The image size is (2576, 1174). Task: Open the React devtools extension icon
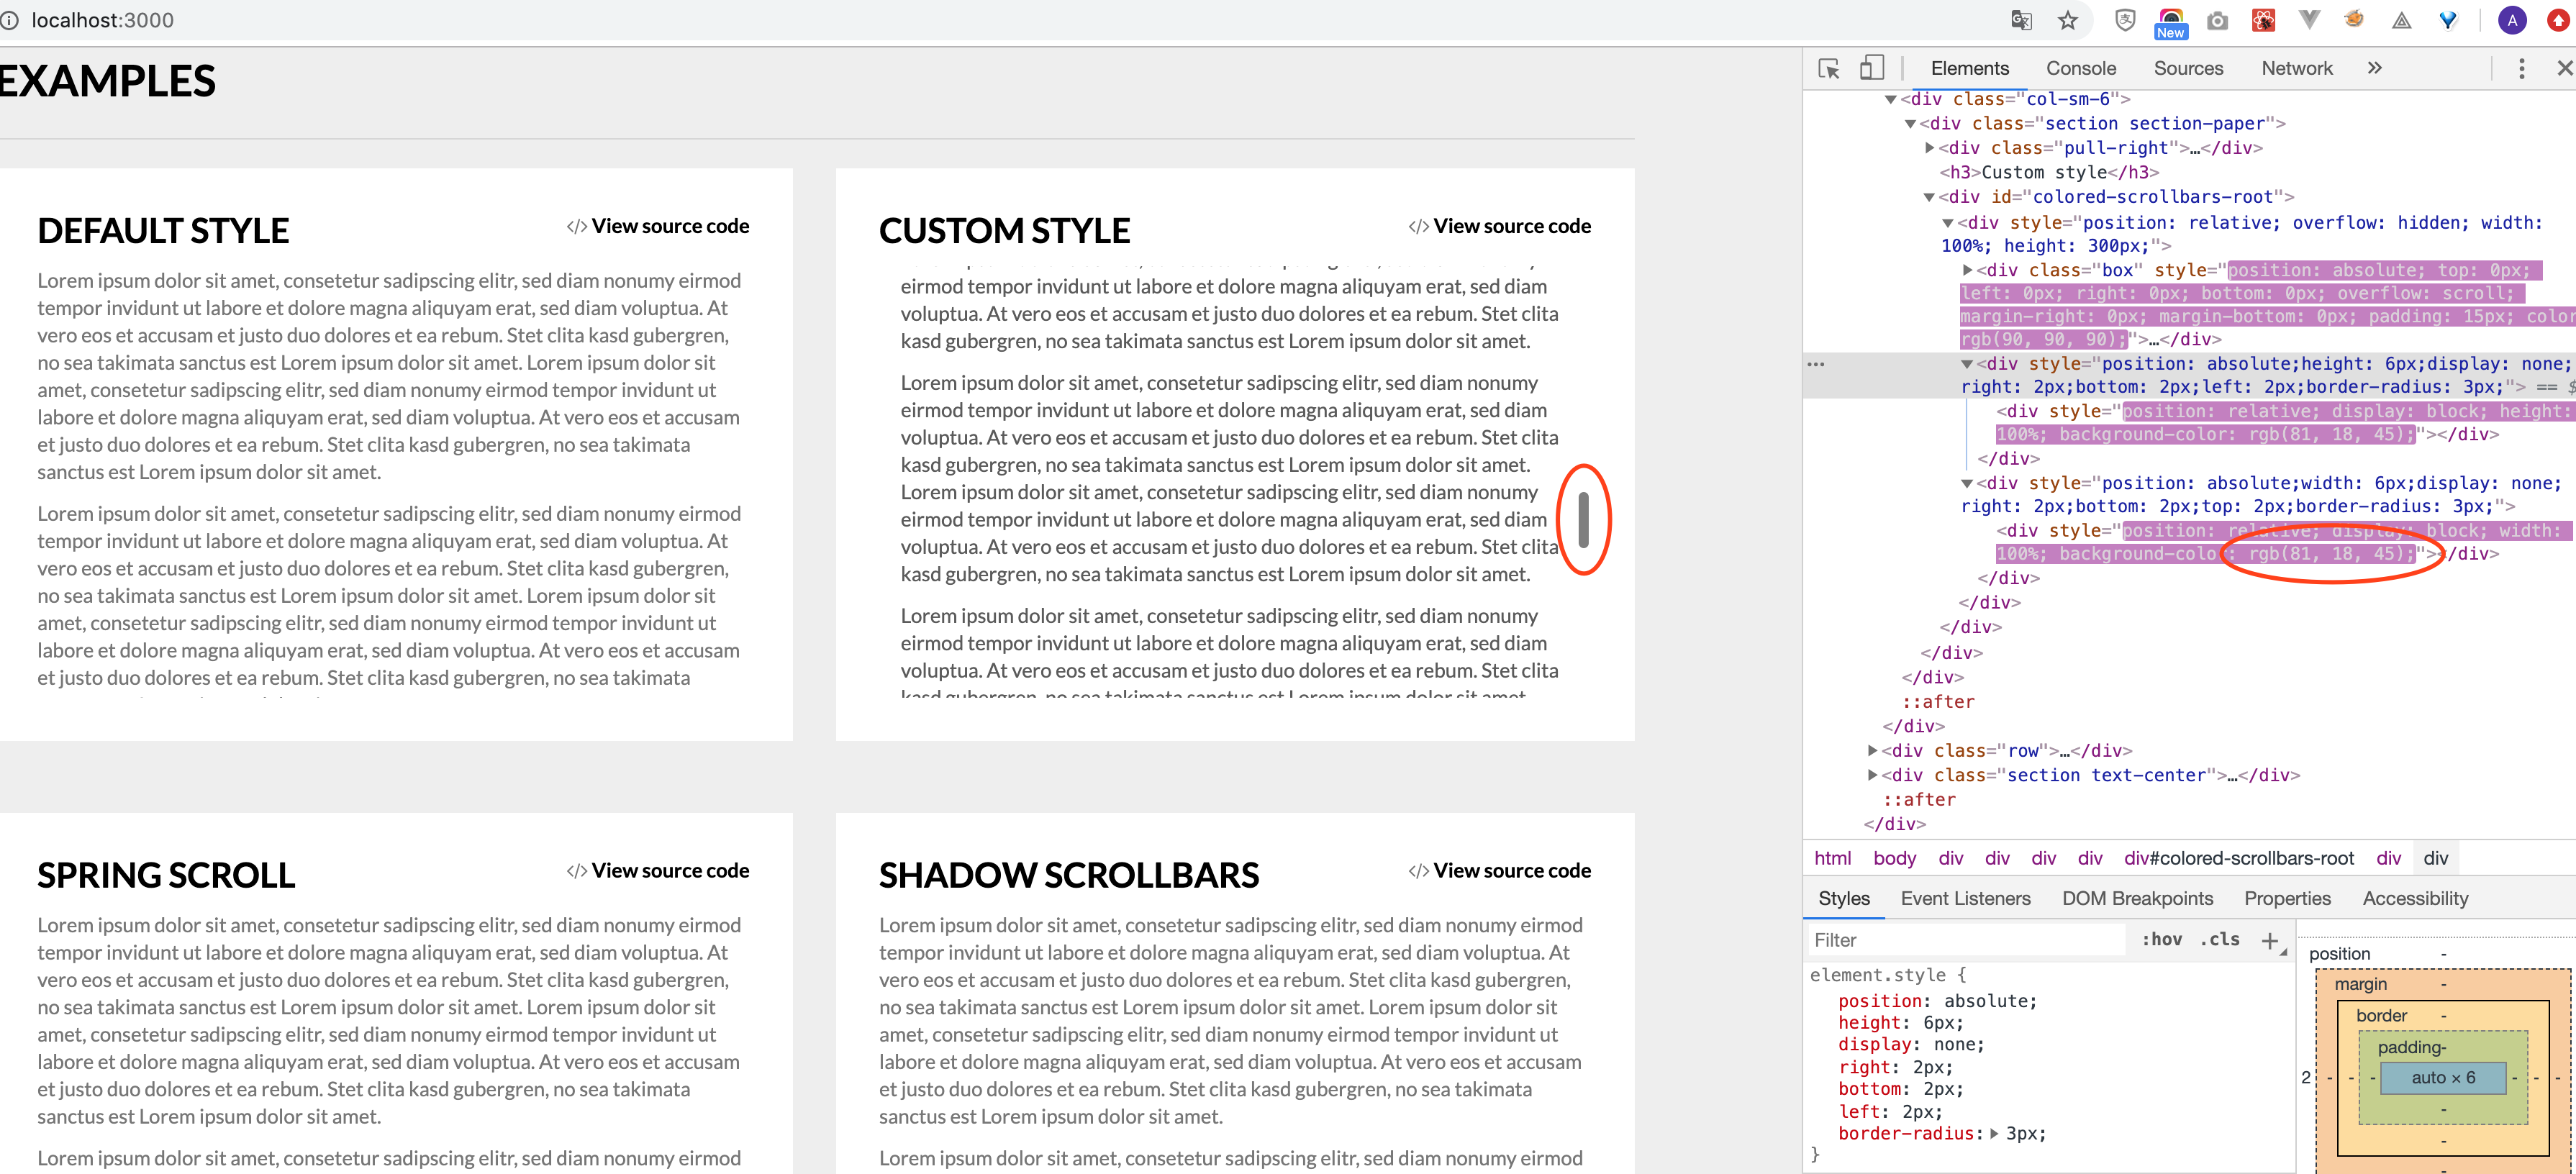point(2263,20)
